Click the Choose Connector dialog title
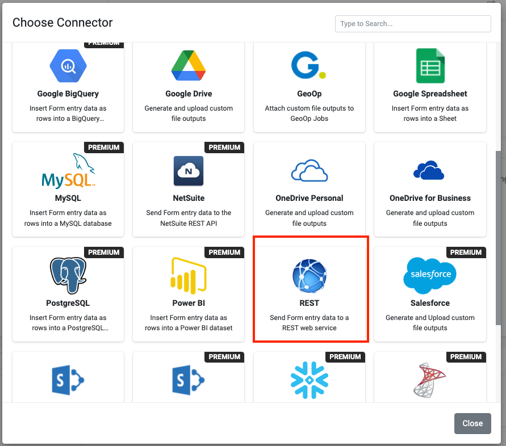This screenshot has width=506, height=446. tap(62, 23)
